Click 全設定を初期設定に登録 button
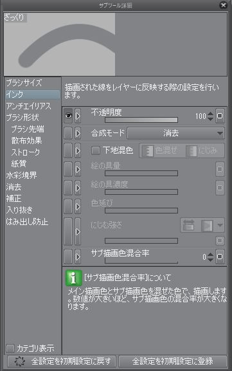This screenshot has height=371, width=232. (173, 361)
